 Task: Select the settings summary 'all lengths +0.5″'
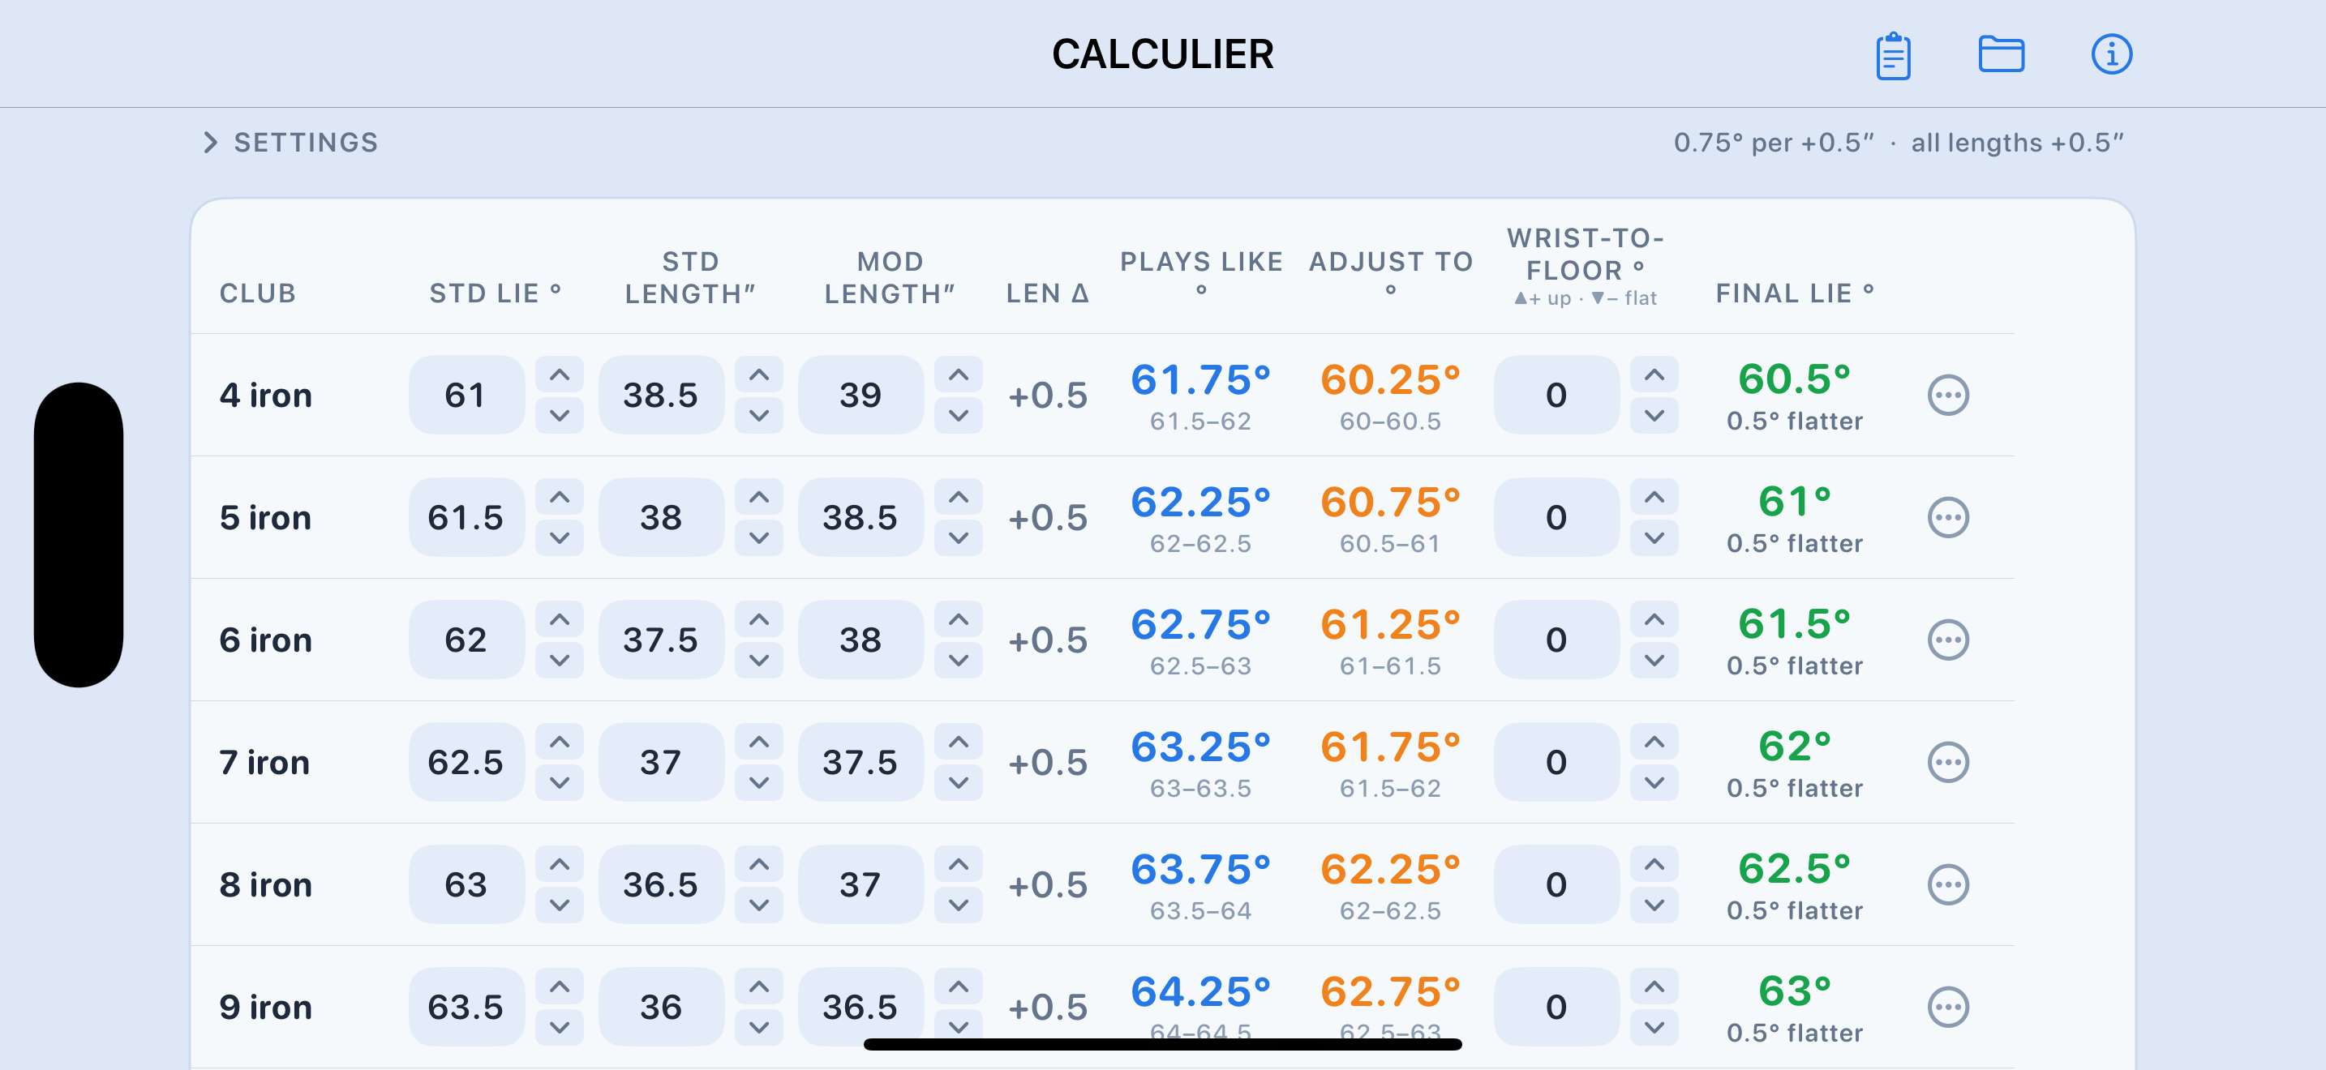point(2017,143)
